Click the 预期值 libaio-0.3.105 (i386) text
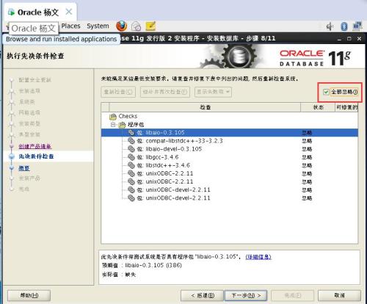This screenshot has height=304, width=367. [x=142, y=265]
